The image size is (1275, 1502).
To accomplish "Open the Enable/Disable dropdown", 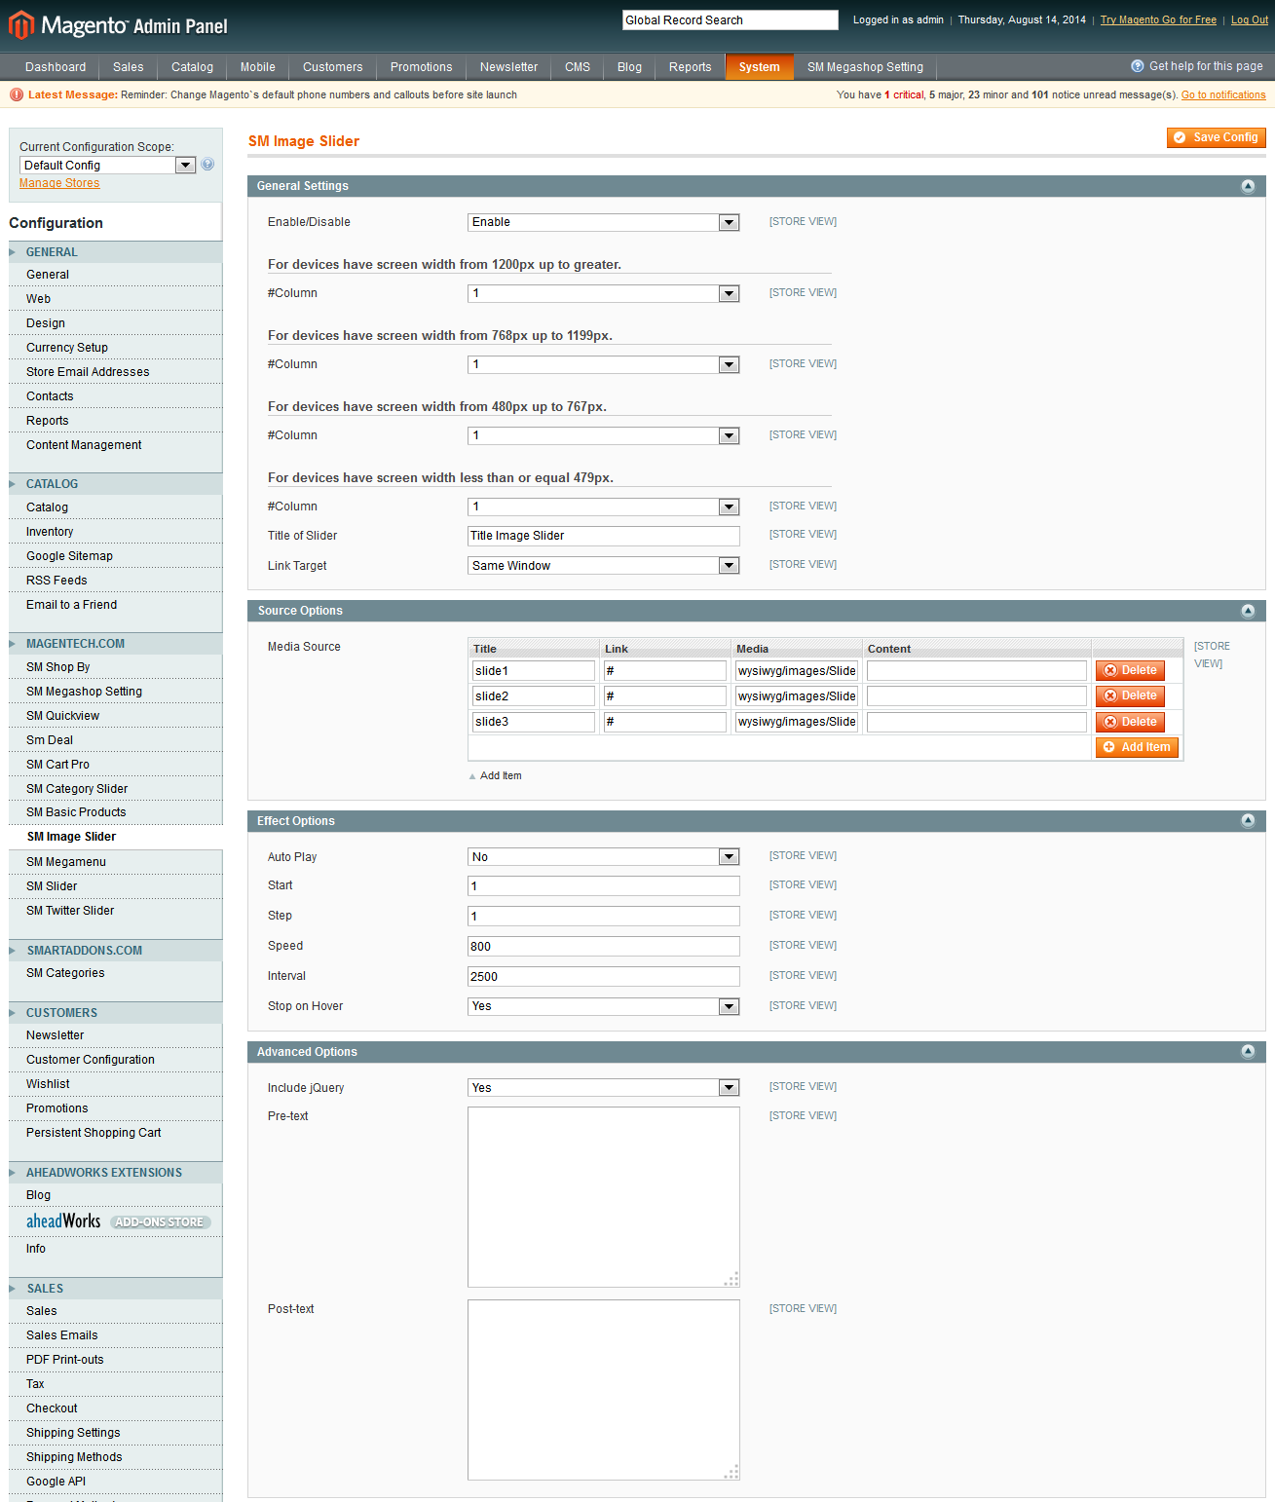I will coord(603,222).
